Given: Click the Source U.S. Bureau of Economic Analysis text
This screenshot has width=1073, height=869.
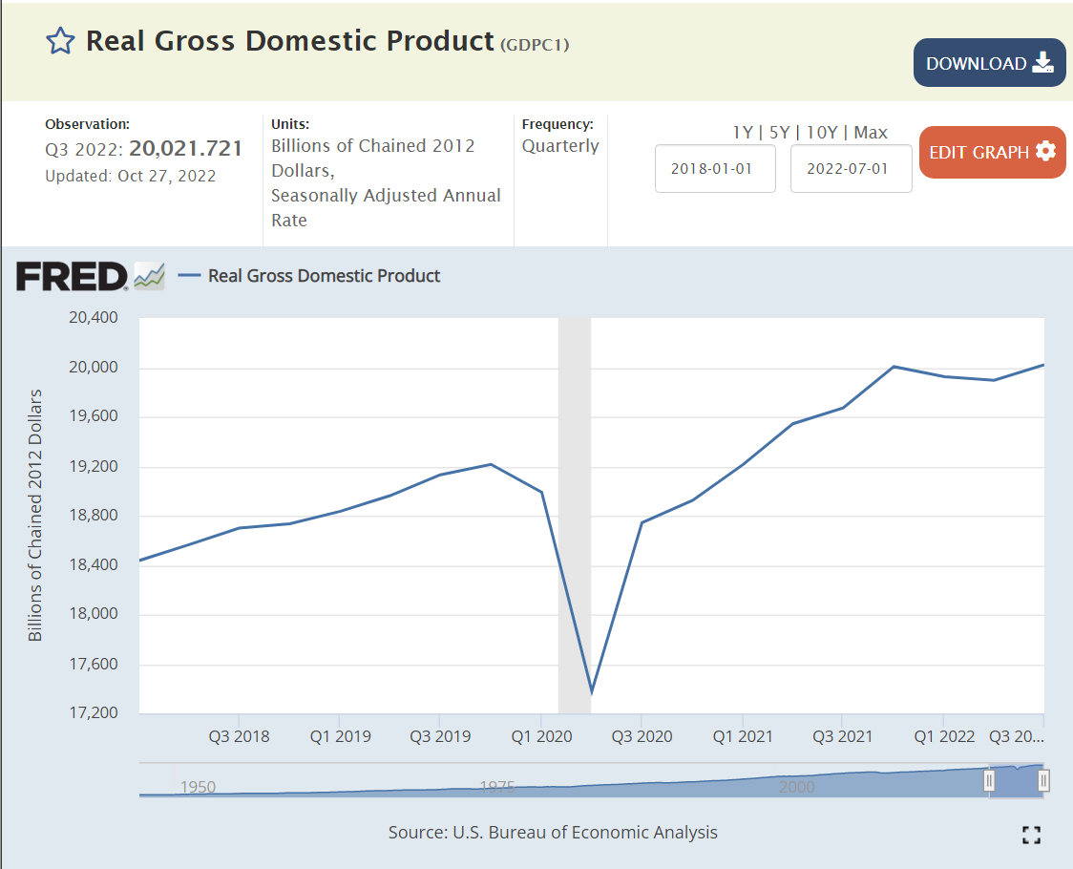Looking at the screenshot, I should click(553, 833).
